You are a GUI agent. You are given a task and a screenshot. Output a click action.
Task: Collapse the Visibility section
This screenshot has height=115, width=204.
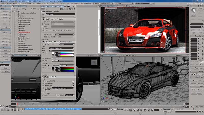click(x=42, y=75)
